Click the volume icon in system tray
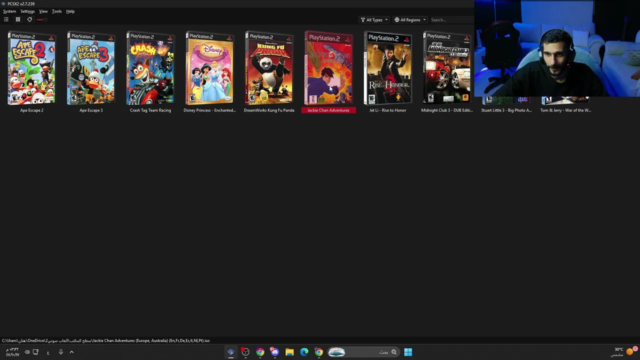Screen dimensions: 640x360 pos(27,352)
